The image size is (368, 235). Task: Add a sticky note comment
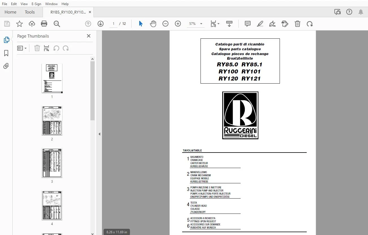coord(248,24)
